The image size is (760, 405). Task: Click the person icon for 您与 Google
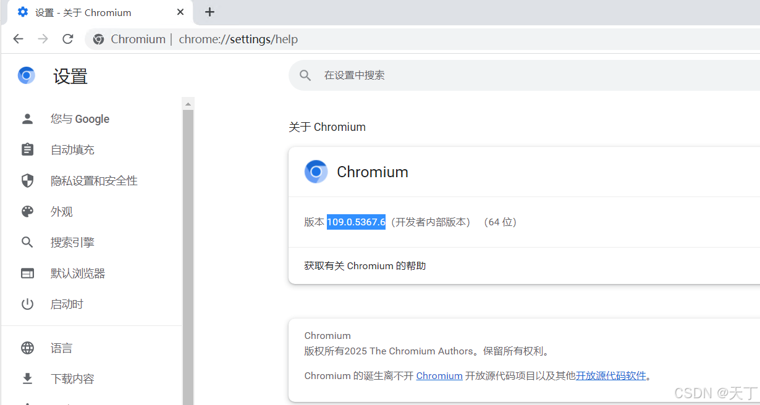point(27,119)
